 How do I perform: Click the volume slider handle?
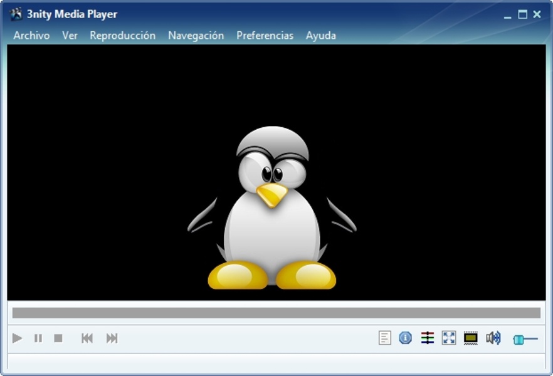tap(519, 340)
